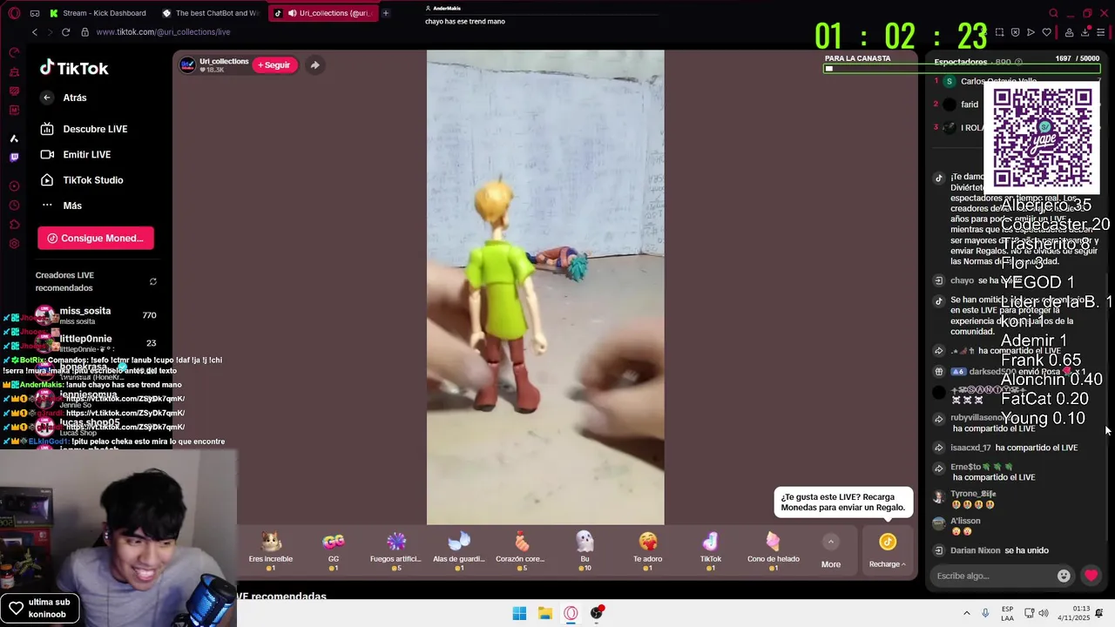Open Windows Start menu
1115x627 pixels.
tap(519, 613)
